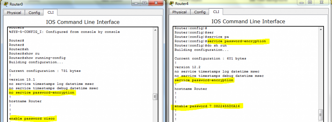Open the Physical tab in Router4 window

(180, 12)
